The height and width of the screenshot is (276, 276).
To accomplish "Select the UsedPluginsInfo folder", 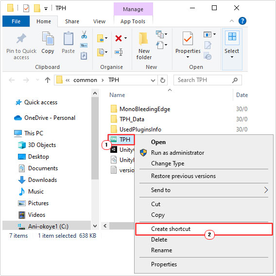I will point(140,130).
